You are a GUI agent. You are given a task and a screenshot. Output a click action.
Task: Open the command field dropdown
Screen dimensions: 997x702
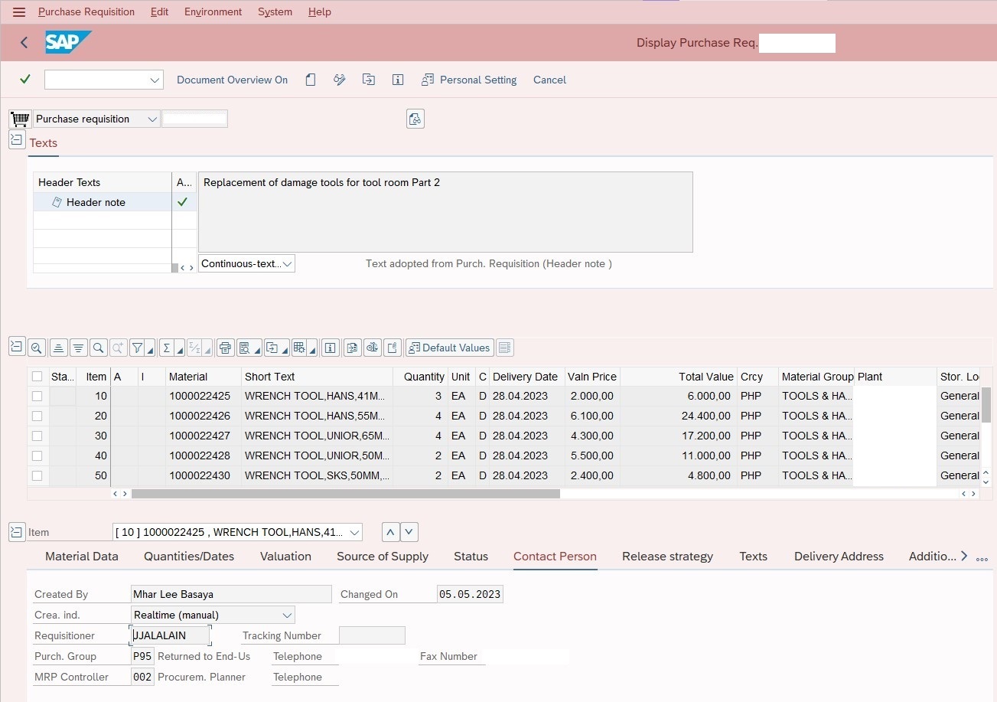point(155,80)
